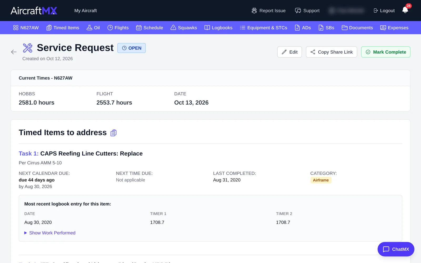Screen dimensions: 421x263
Task: Click the AircraftMX logo
Action: coord(34,11)
